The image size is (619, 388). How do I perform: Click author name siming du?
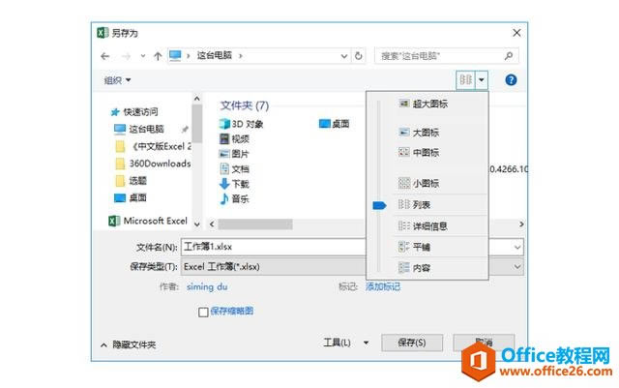207,286
